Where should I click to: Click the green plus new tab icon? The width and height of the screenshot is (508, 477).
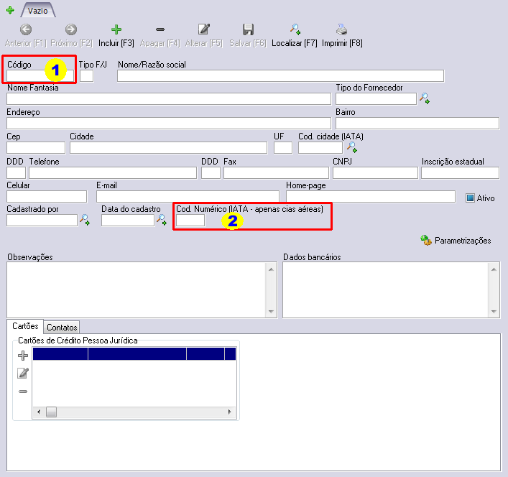point(10,10)
